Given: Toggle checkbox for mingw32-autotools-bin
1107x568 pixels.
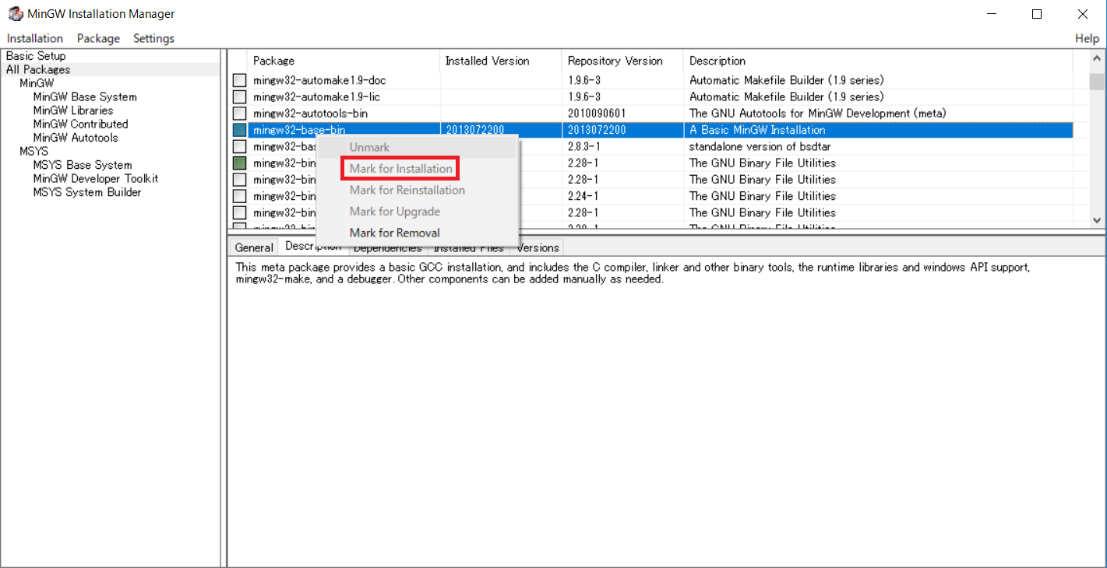Looking at the screenshot, I should (239, 114).
